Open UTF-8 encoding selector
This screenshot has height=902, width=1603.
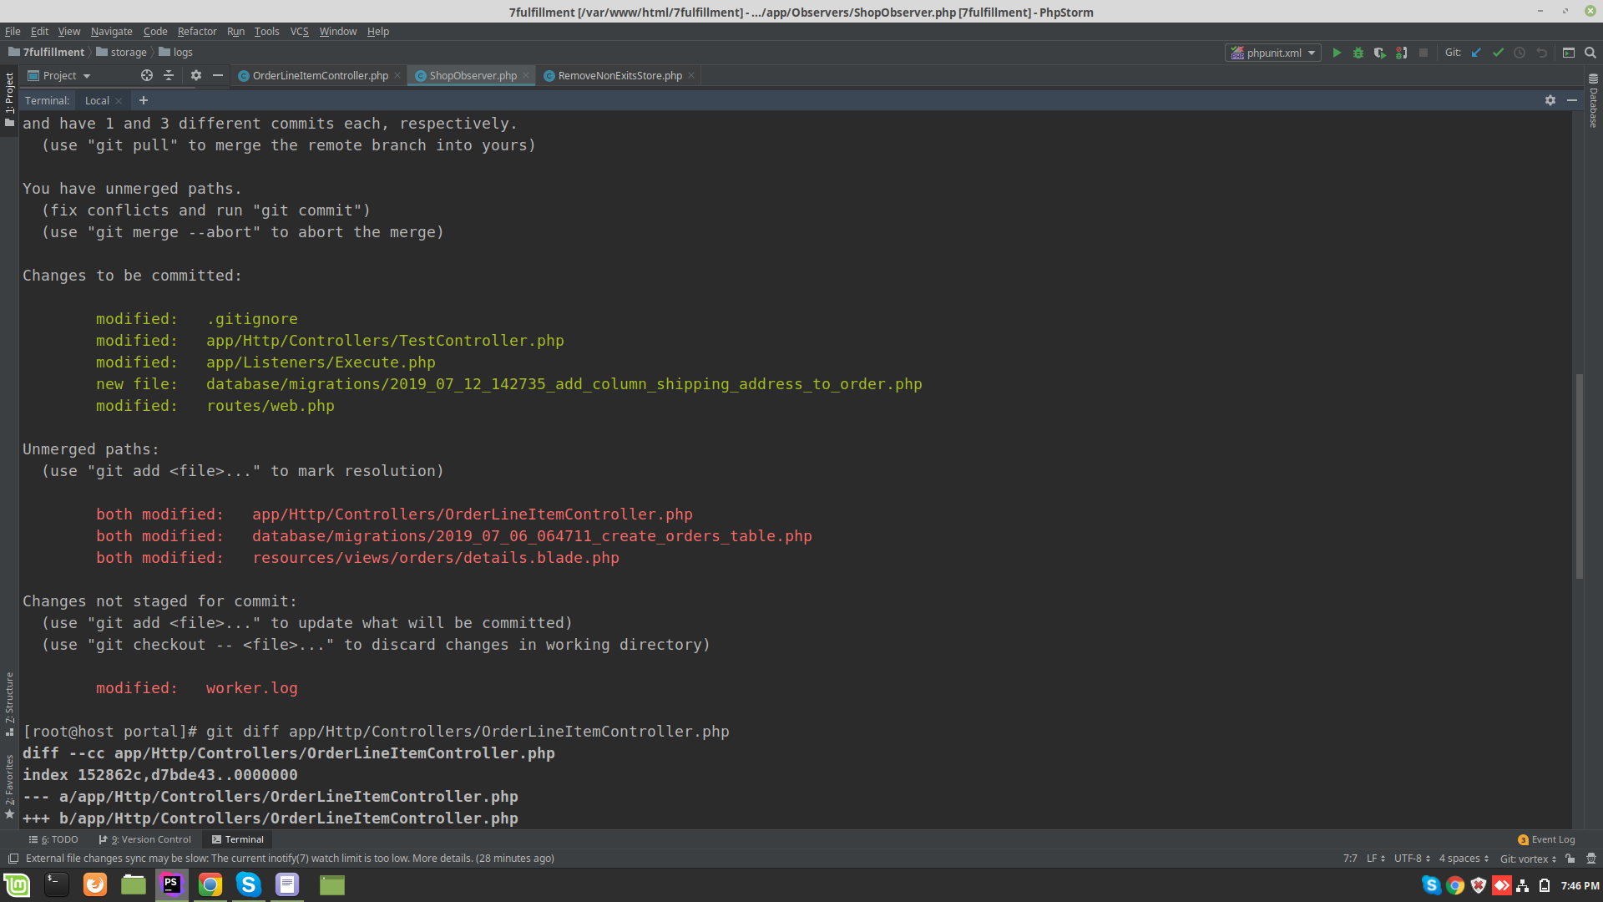[x=1411, y=859]
